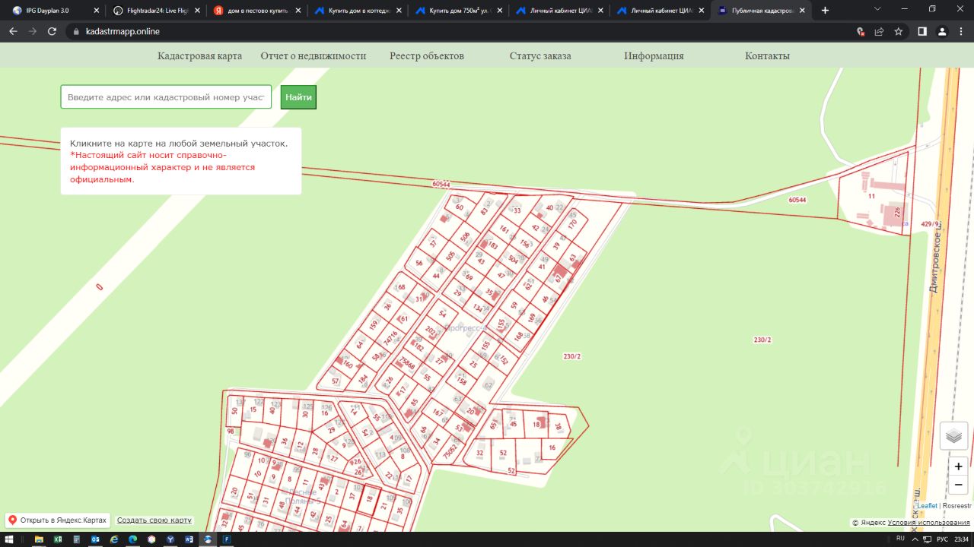
Task: Open the Отчет о недвижимости menu item
Action: [x=313, y=56]
